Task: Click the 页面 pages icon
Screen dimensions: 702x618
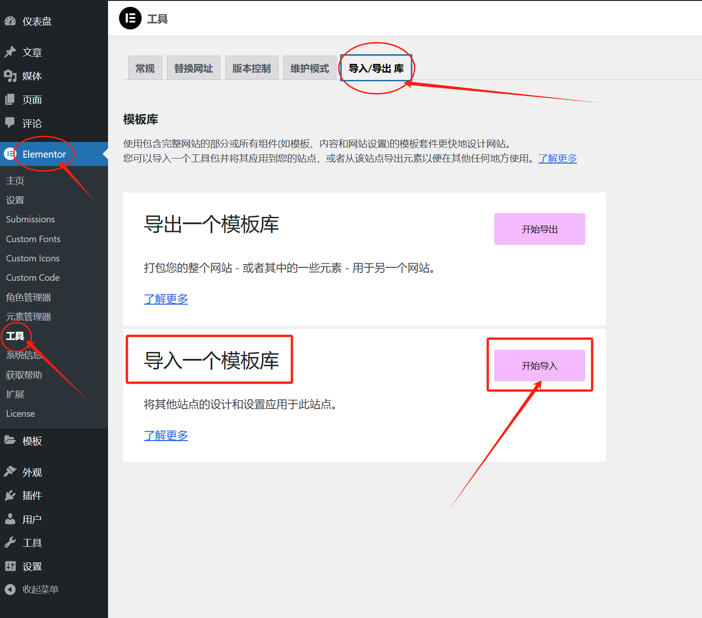Action: pyautogui.click(x=10, y=99)
